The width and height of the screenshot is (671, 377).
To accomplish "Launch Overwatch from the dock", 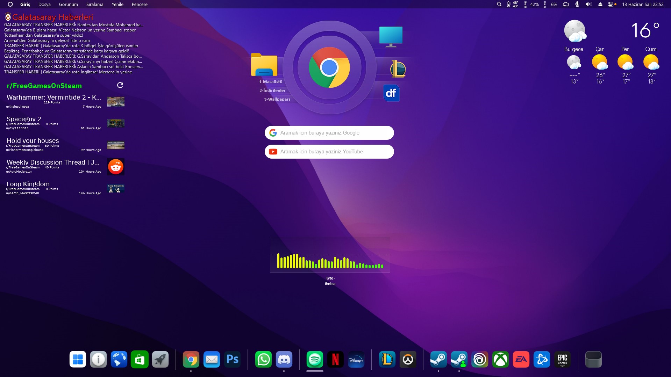I will click(x=408, y=359).
